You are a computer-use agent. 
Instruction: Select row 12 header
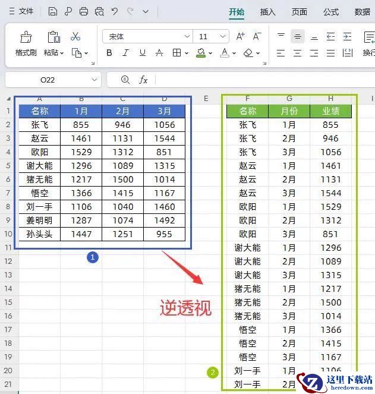[x=8, y=261]
